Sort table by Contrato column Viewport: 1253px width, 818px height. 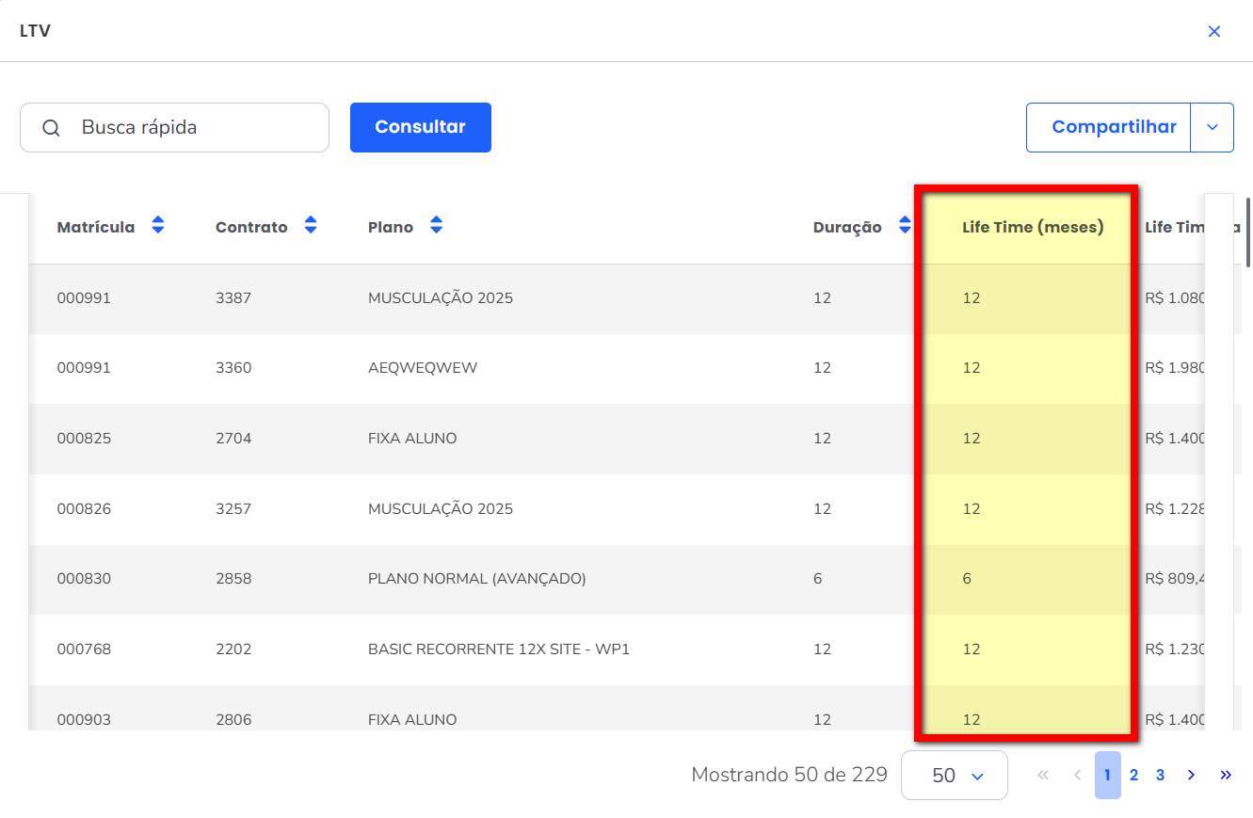pos(311,226)
